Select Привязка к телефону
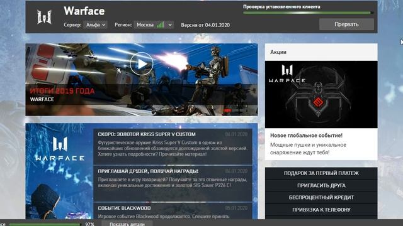 coord(321,210)
